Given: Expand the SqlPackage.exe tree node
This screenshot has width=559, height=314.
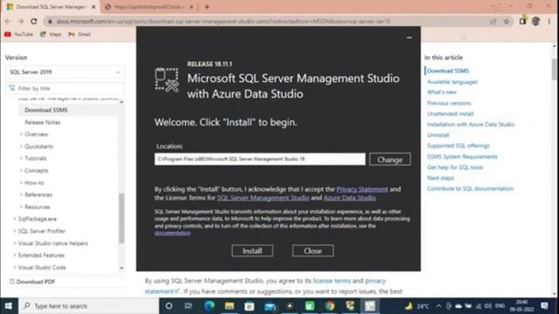Looking at the screenshot, I should point(15,219).
